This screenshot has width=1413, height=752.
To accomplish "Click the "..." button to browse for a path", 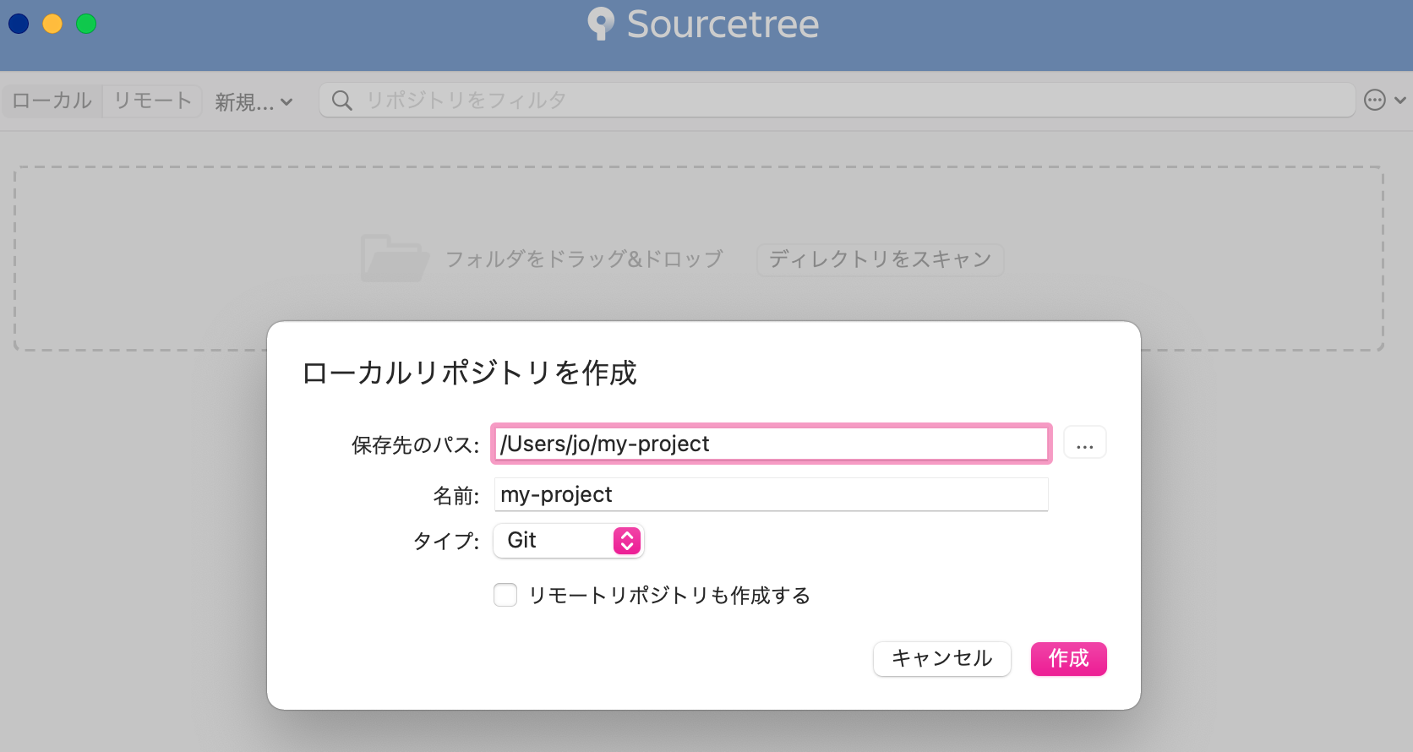I will pyautogui.click(x=1084, y=442).
